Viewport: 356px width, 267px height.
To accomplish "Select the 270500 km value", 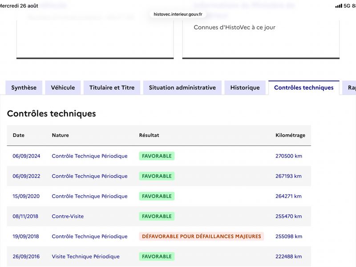I will (289, 156).
